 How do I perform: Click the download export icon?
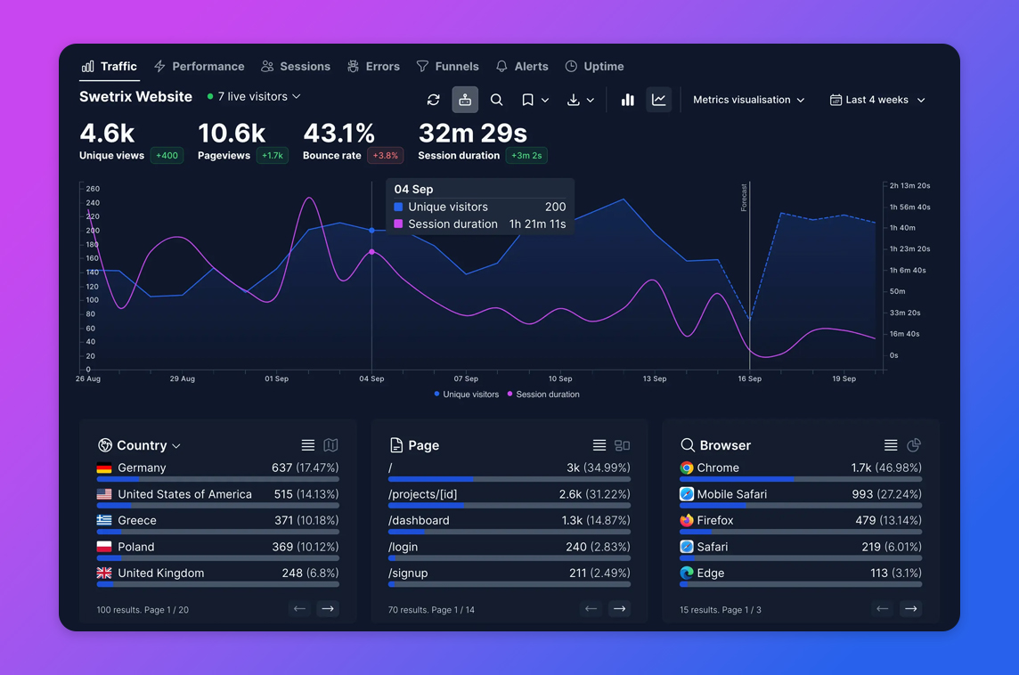574,100
